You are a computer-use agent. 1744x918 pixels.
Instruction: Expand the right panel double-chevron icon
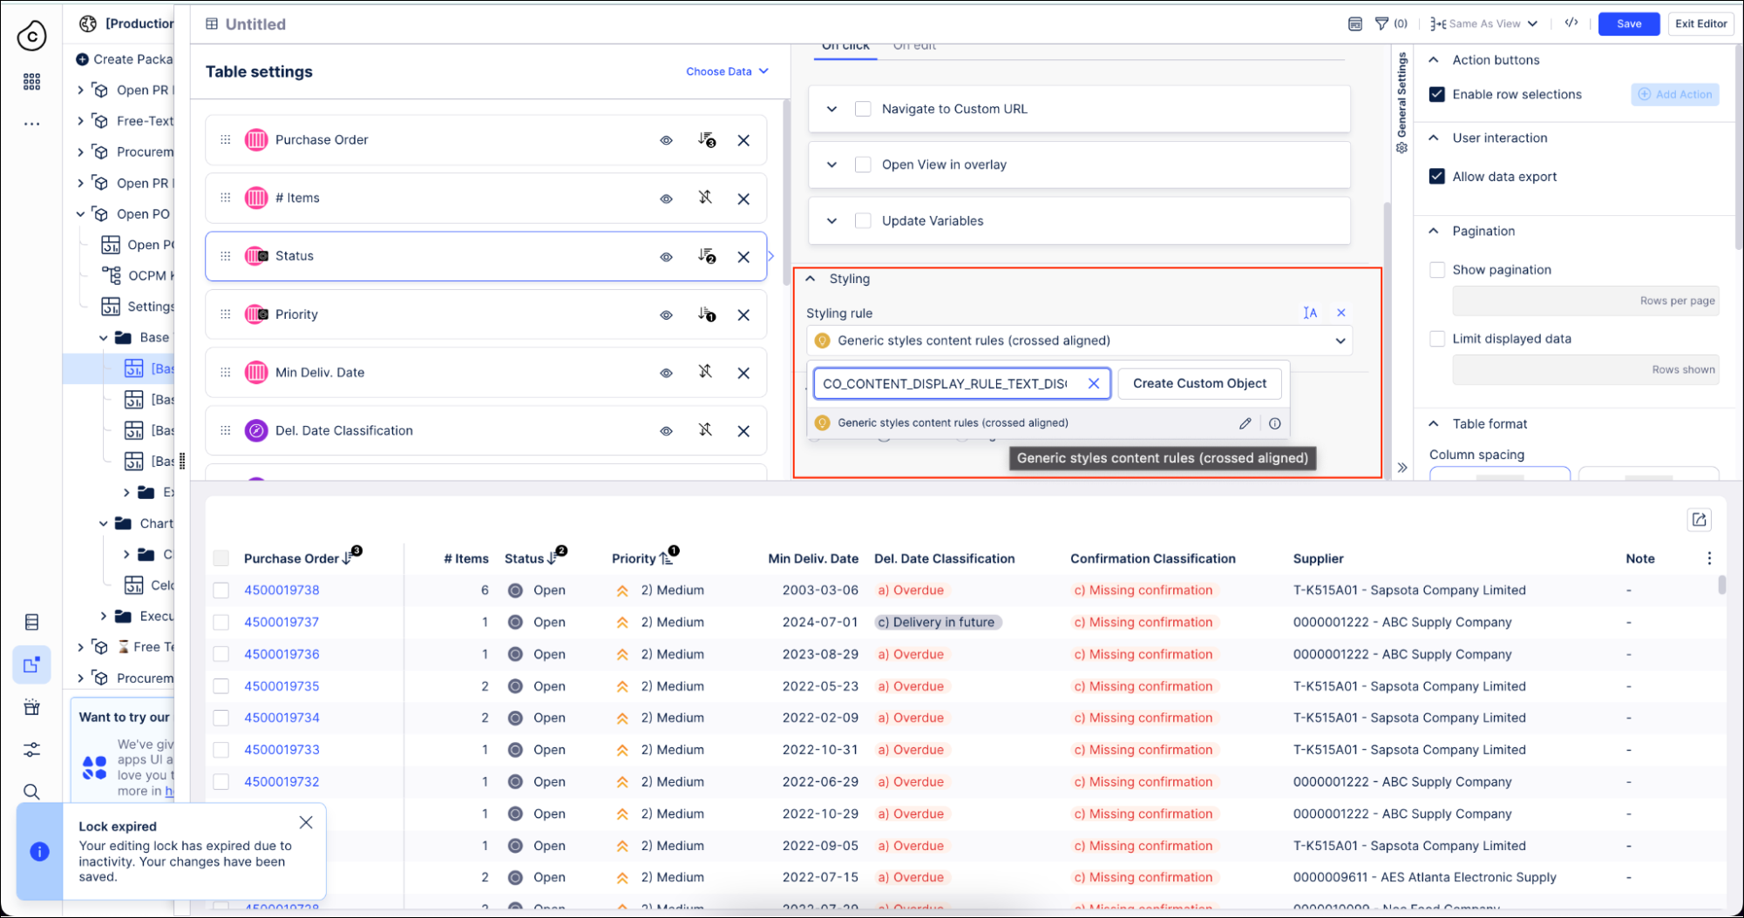(x=1402, y=468)
